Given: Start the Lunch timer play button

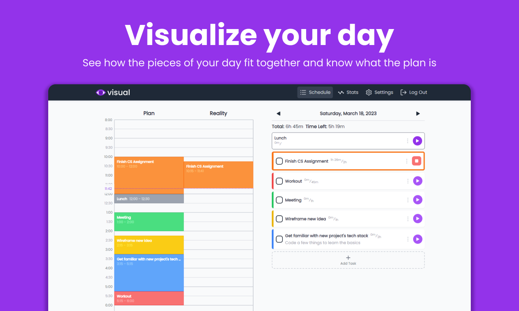Looking at the screenshot, I should [x=417, y=141].
